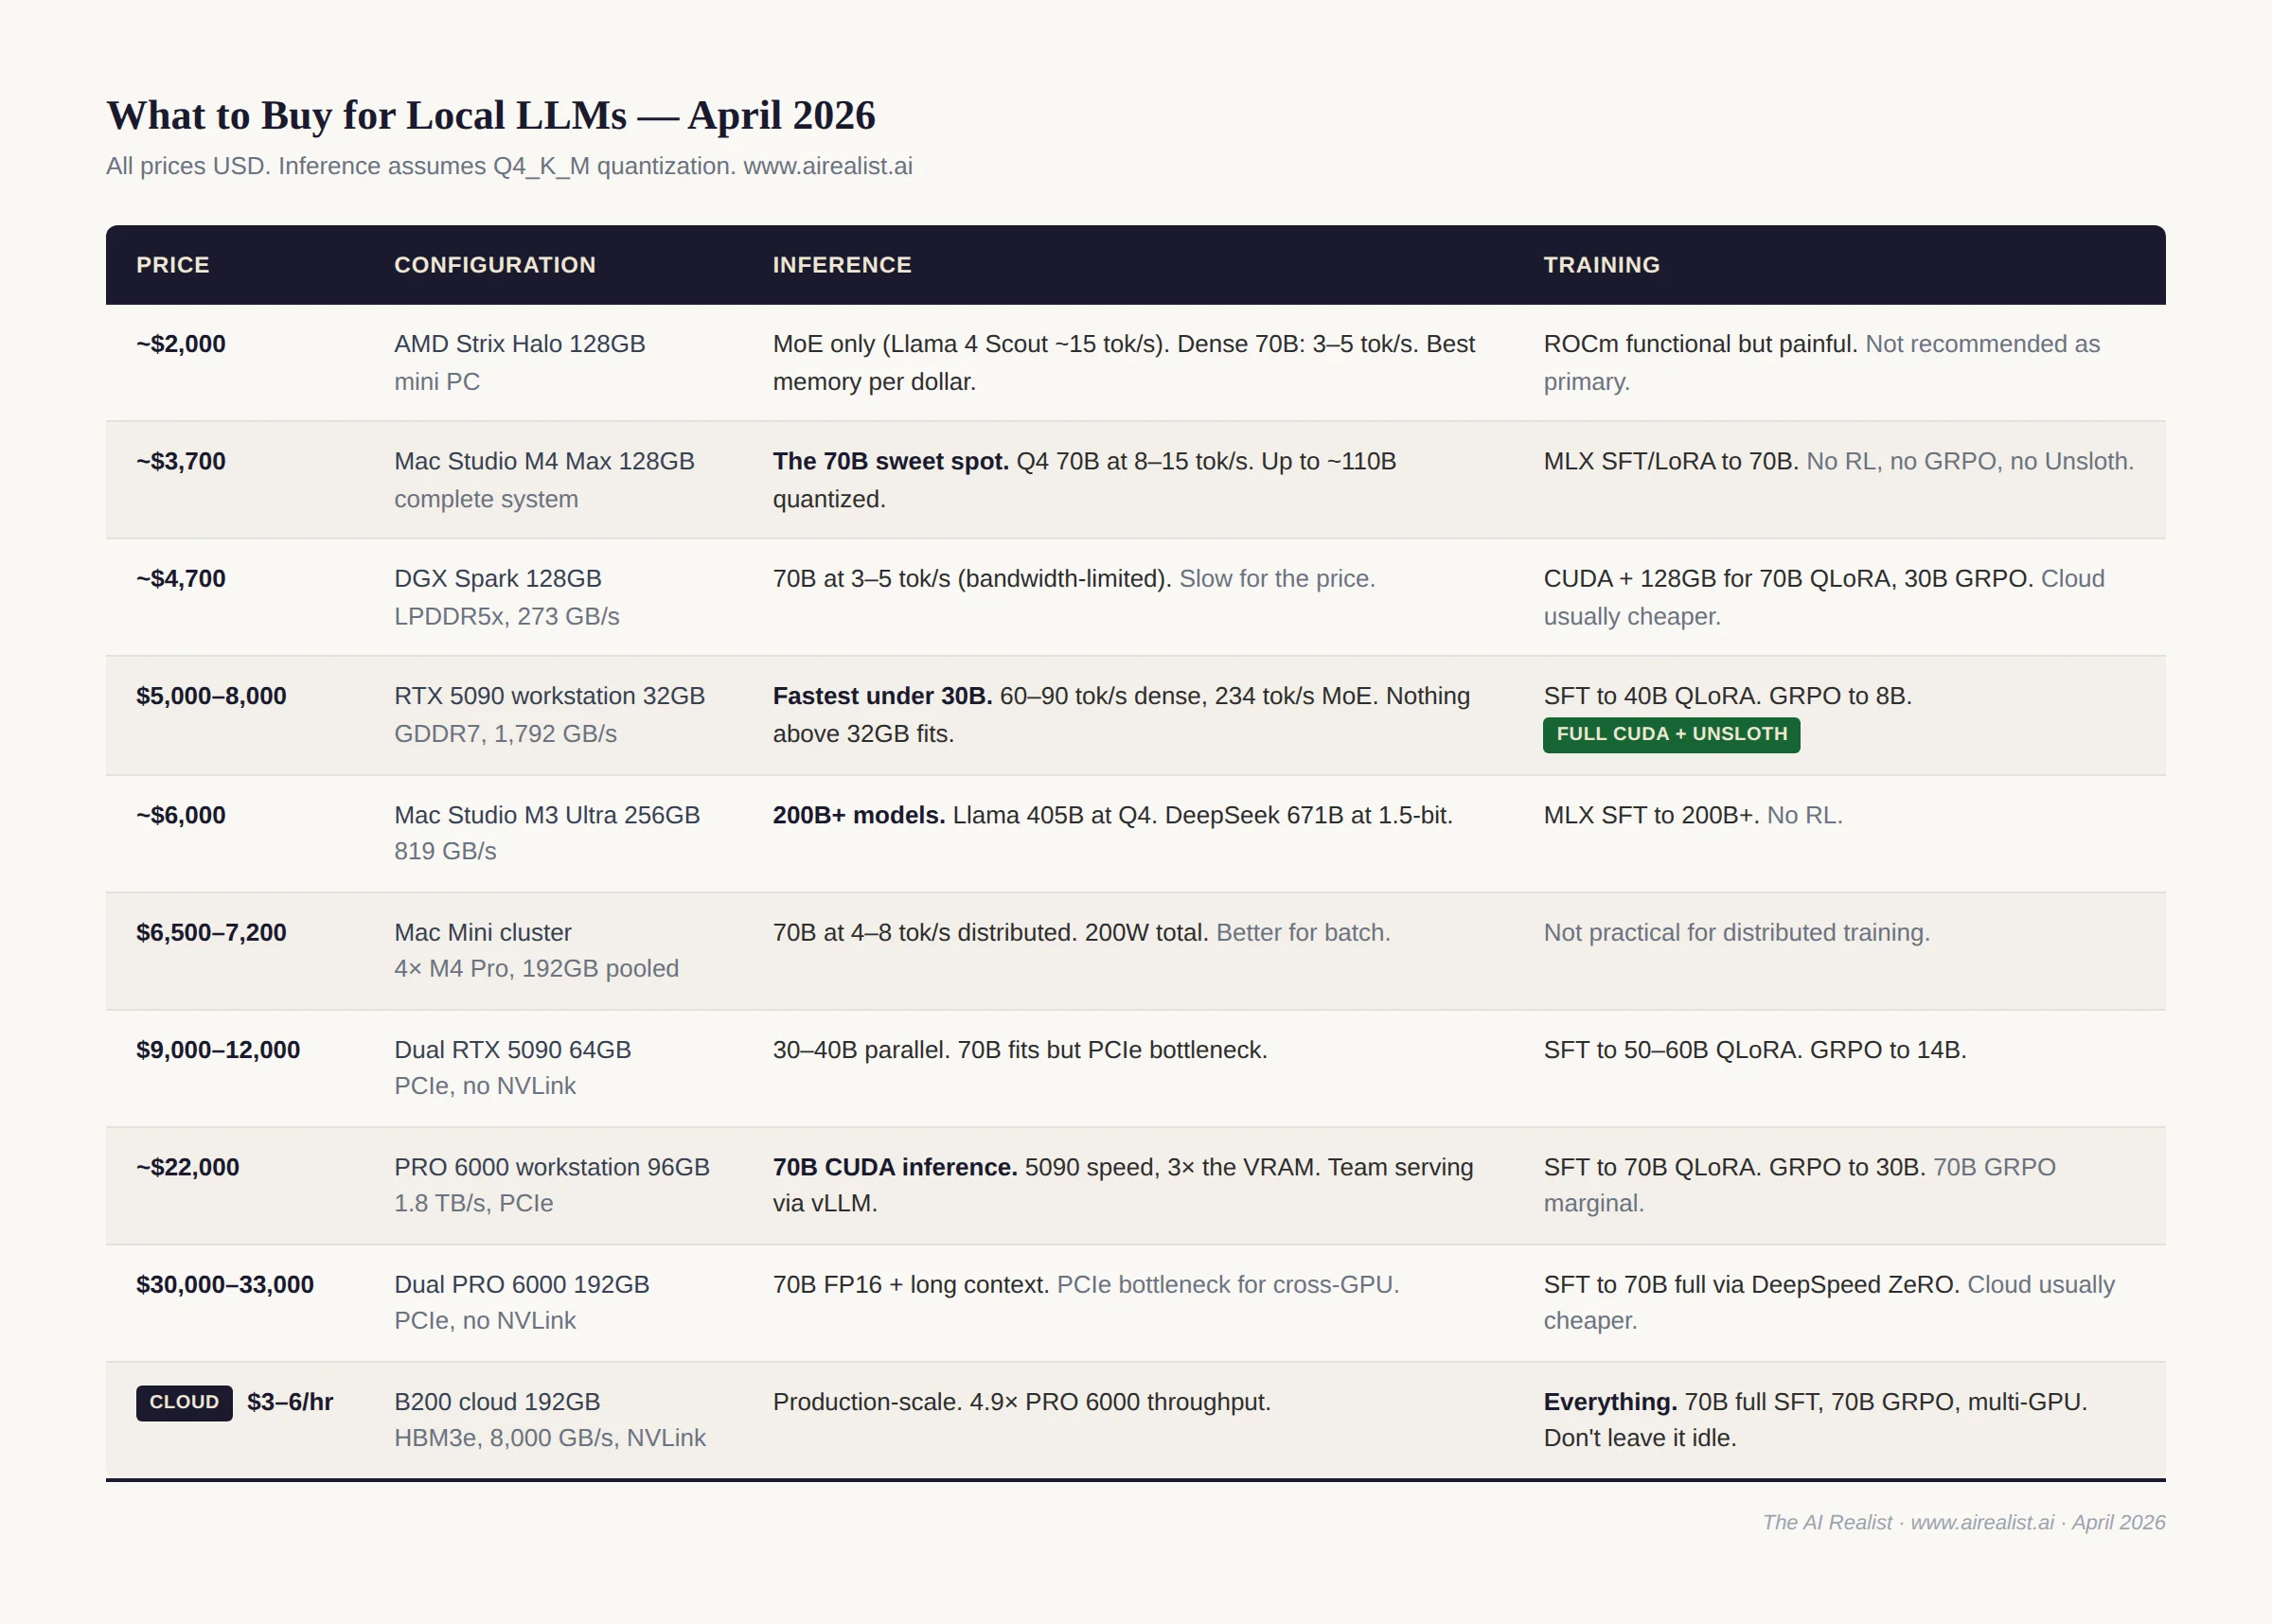The height and width of the screenshot is (1624, 2272).
Task: Click Mac Studio M3 Ultra 256GB
Action: pyautogui.click(x=546, y=815)
